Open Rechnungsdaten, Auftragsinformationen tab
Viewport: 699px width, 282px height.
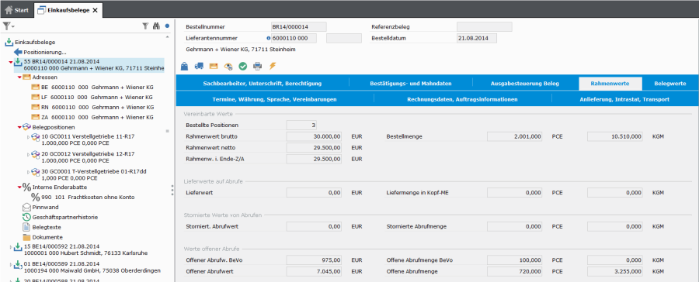click(462, 99)
